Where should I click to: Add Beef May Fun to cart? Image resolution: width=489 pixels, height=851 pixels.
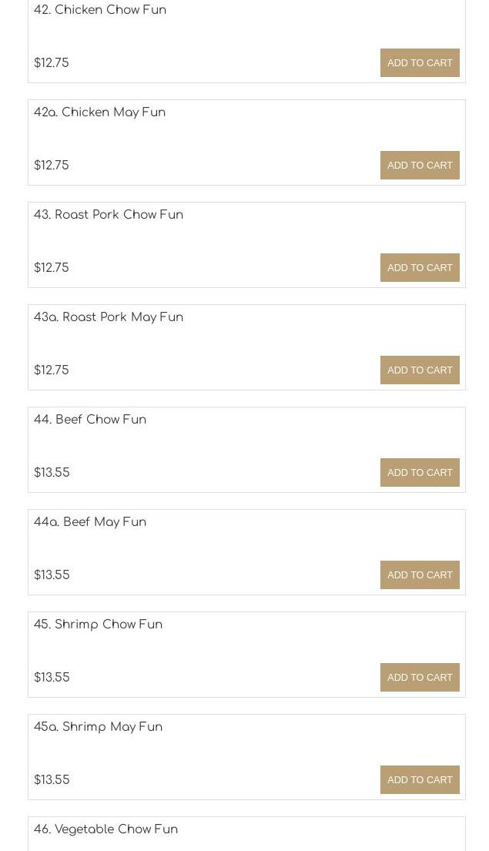(420, 575)
